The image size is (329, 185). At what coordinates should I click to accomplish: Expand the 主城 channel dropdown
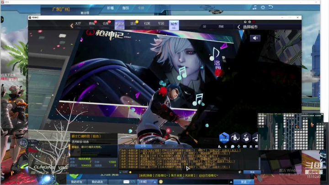tap(147, 182)
